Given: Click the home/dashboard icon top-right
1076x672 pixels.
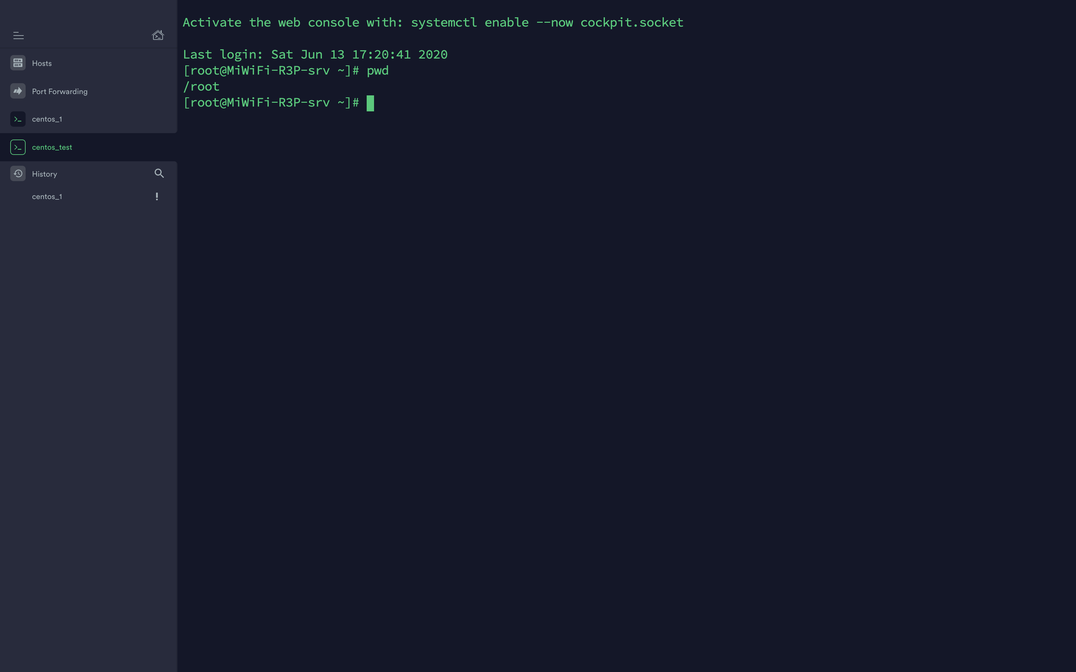Looking at the screenshot, I should (x=157, y=35).
